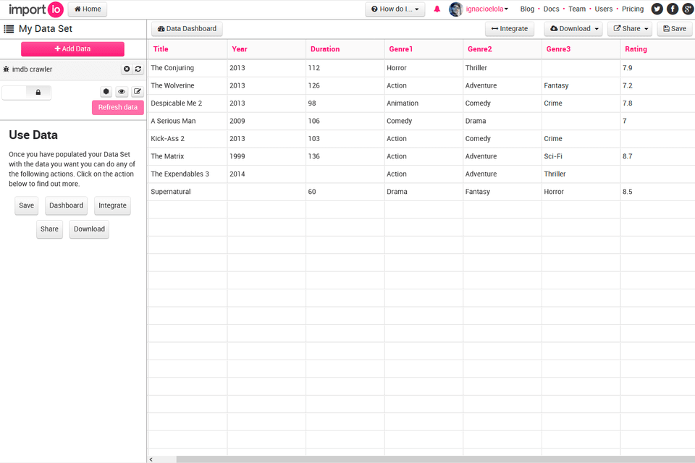
Task: Open the notifications bell
Action: (437, 9)
